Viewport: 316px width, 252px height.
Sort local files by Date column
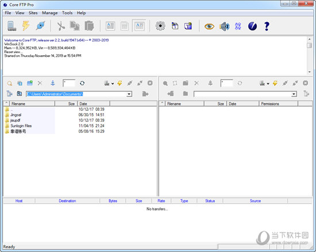tap(94, 104)
